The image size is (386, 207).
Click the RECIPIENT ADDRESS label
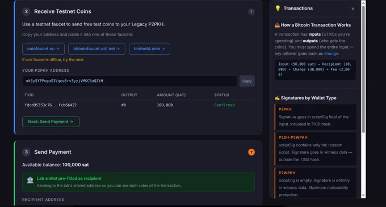43,200
